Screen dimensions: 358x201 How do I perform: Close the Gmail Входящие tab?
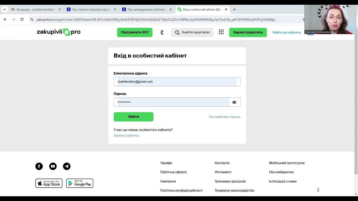point(60,9)
